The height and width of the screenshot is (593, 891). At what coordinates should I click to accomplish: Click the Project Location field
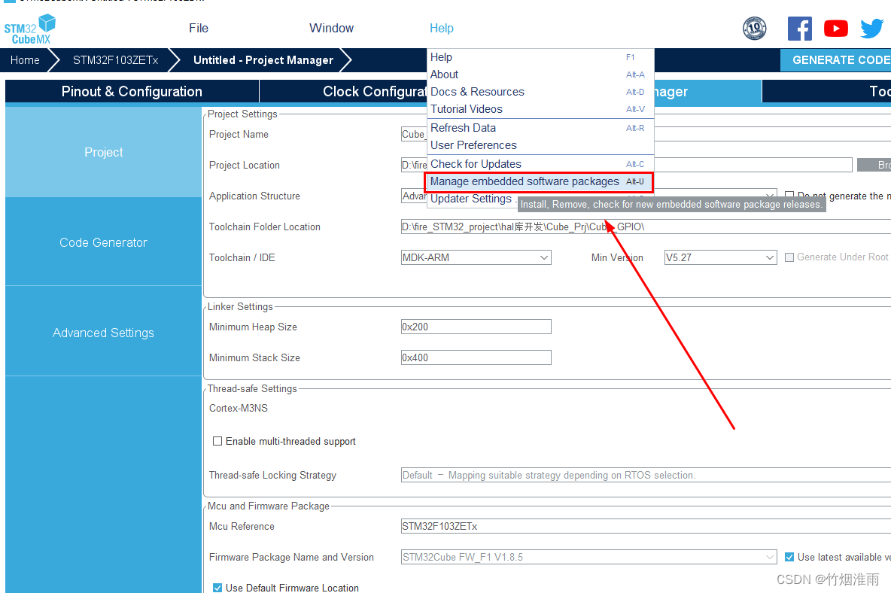click(753, 165)
